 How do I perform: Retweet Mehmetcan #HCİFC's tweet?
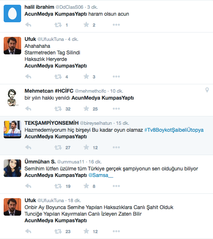(58, 109)
